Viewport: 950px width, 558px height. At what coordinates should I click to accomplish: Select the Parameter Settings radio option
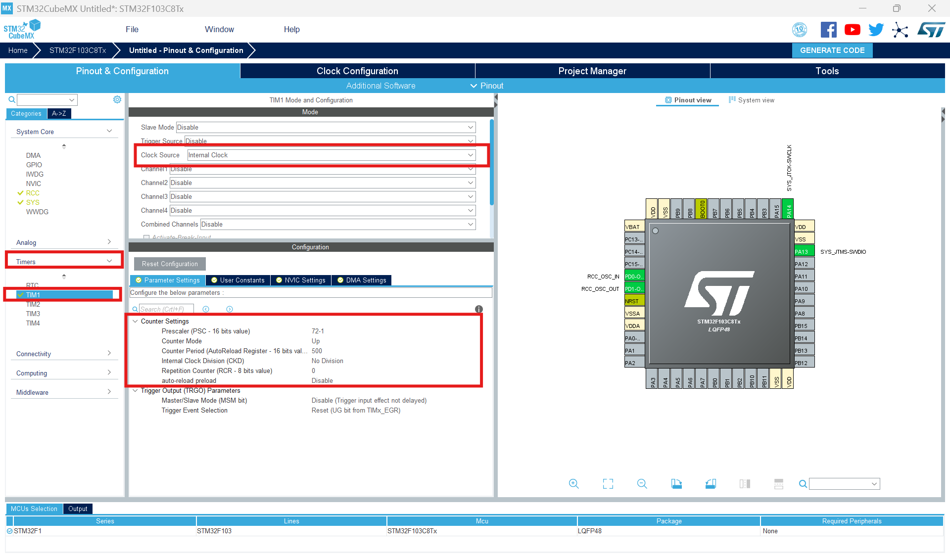pyautogui.click(x=139, y=280)
